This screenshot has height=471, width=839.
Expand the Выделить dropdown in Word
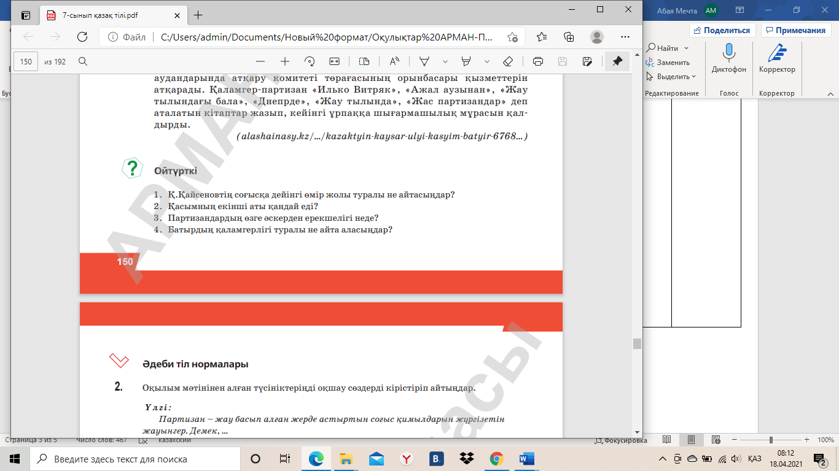[x=693, y=77]
